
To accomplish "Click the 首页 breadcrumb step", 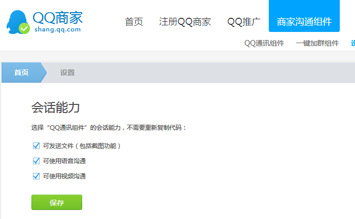I will point(21,72).
